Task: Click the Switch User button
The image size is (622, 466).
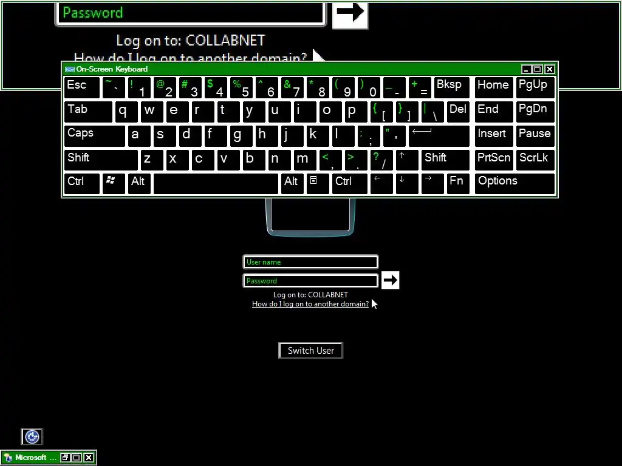Action: click(x=310, y=351)
